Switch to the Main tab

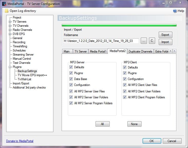click(67, 51)
